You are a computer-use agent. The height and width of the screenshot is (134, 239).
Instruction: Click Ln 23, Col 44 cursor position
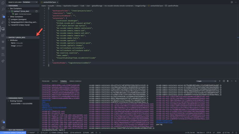pos(190,133)
